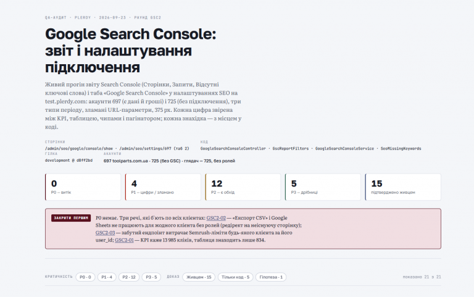Jump to the GSC2-01 finding
474x297 pixels.
coord(124,240)
